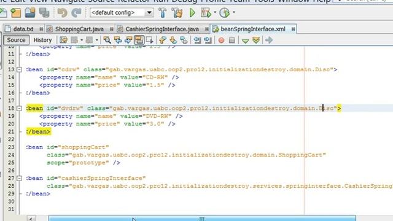This screenshot has height=221, width=393.
Task: Jump to last edit location
Action: tap(63, 40)
